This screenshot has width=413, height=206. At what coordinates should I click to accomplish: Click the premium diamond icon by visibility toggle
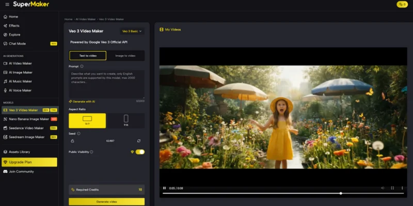[132, 152]
